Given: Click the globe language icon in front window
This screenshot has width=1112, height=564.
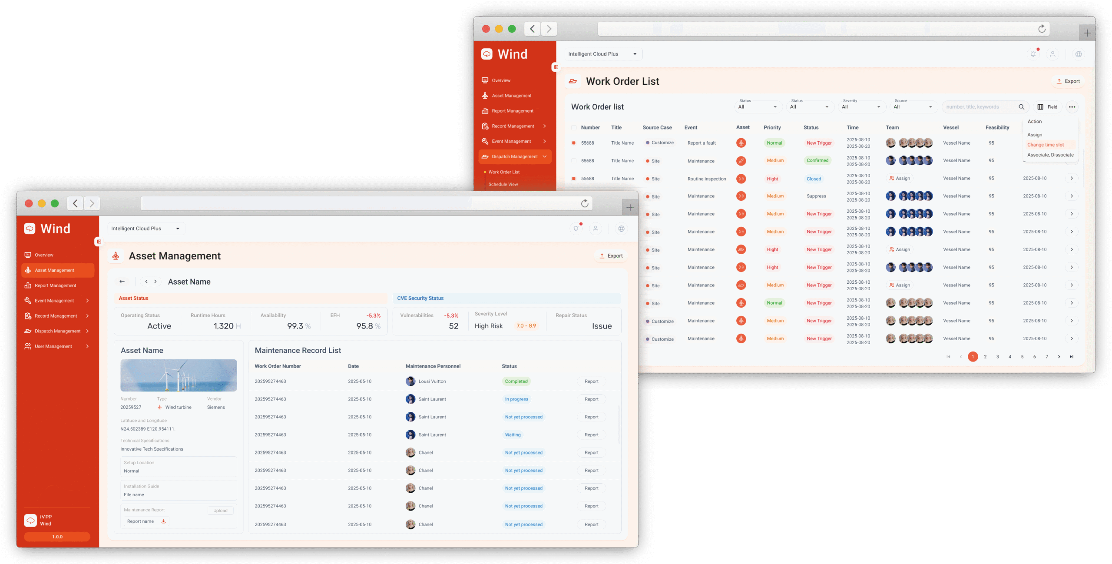Looking at the screenshot, I should 621,229.
